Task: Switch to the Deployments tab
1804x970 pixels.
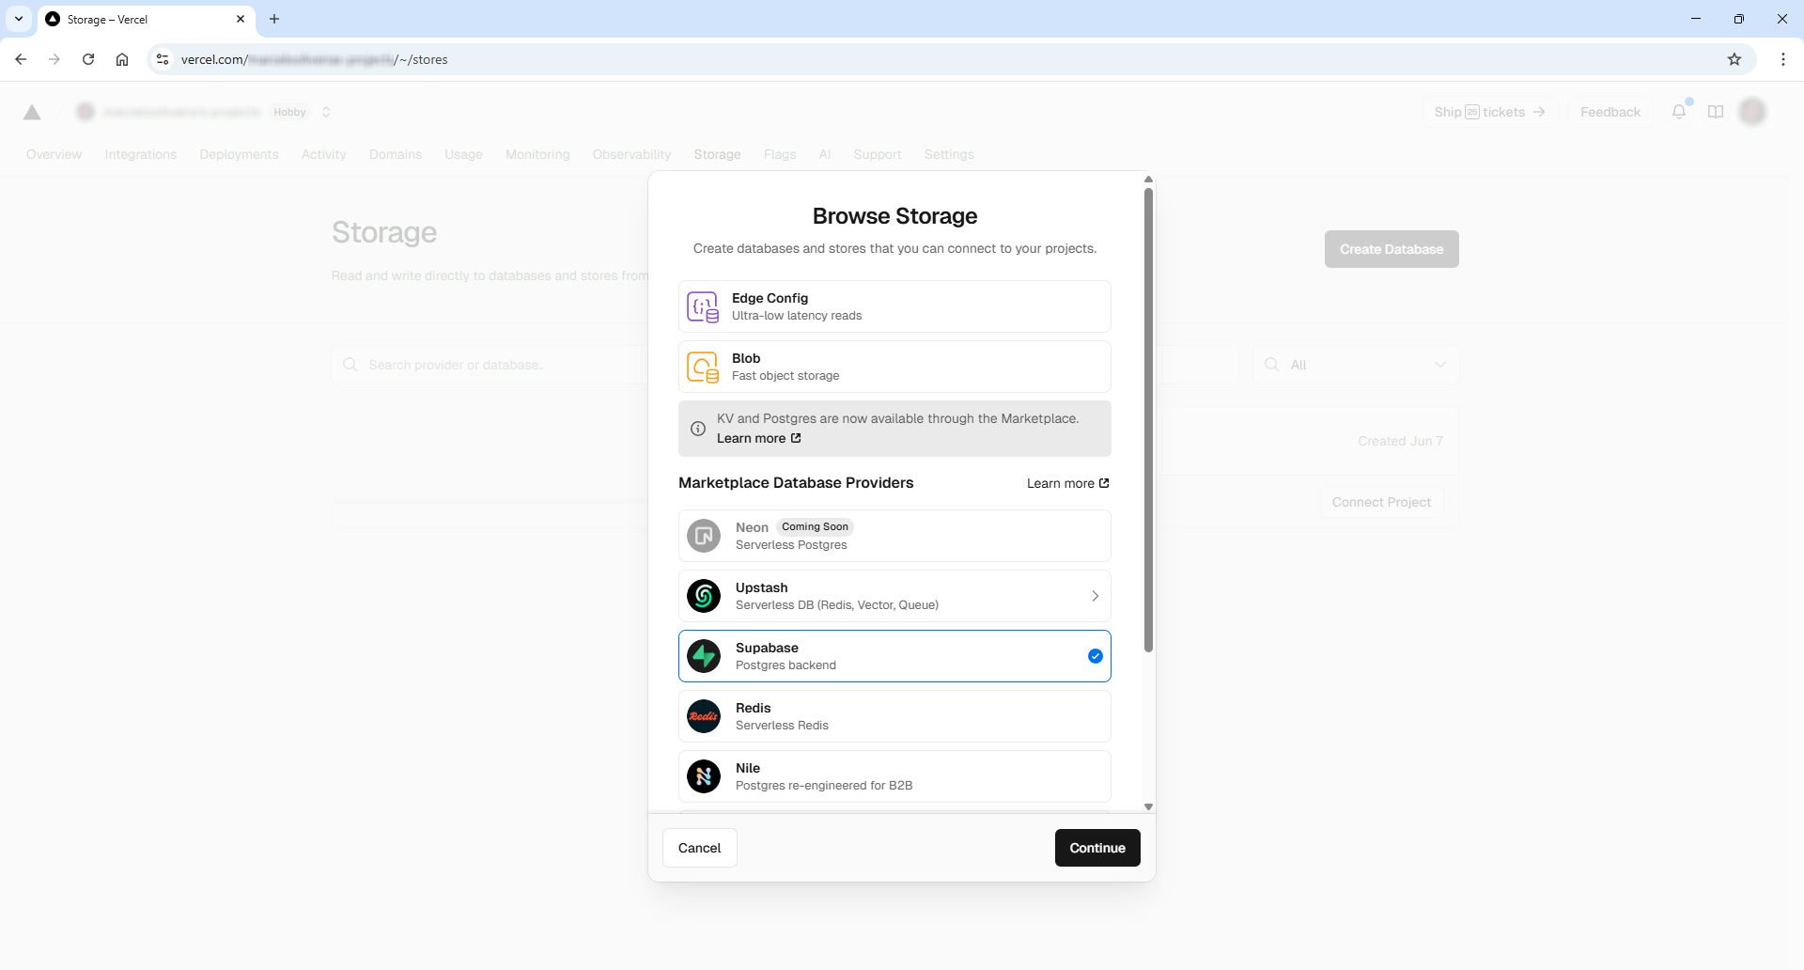Action: (239, 154)
